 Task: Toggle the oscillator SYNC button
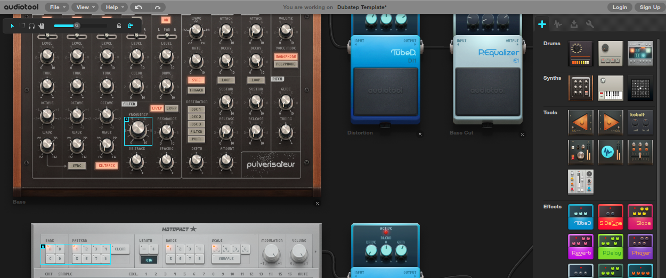77,165
